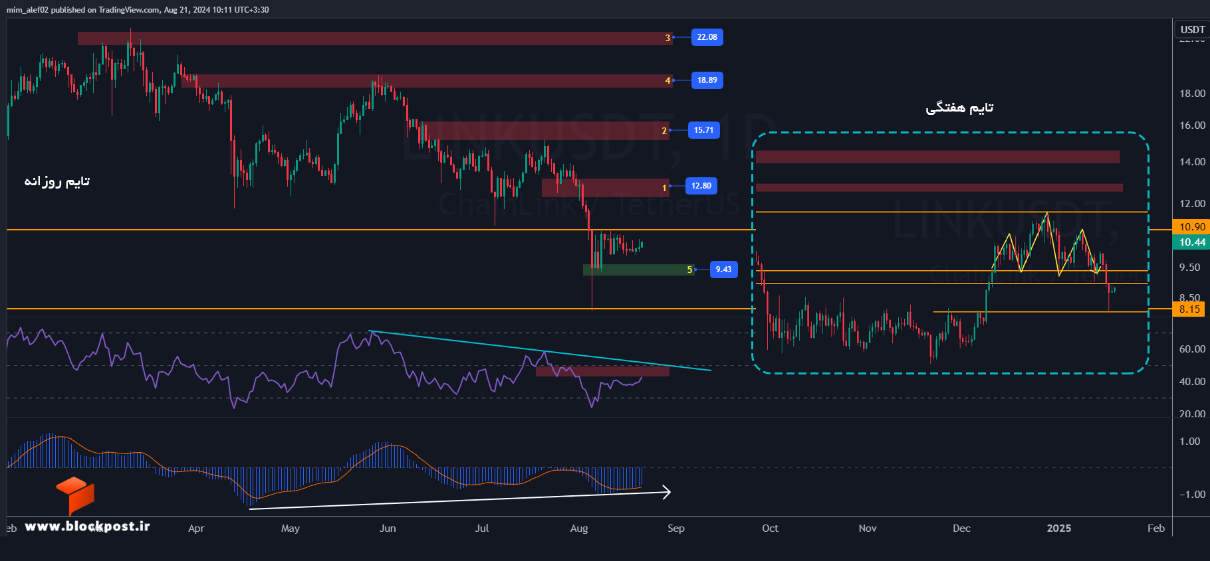Click the 9.43 blue price label
Viewport: 1210px width, 561px height.
pyautogui.click(x=723, y=270)
